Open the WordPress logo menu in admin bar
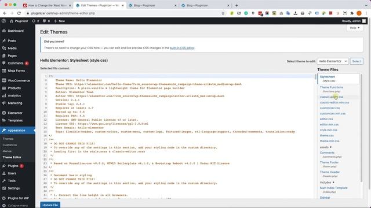This screenshot has height=208, width=371. [4, 21]
